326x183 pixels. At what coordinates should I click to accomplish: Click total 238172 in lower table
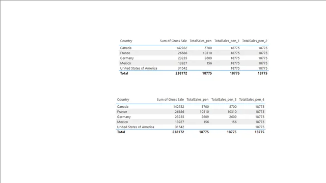(x=178, y=132)
